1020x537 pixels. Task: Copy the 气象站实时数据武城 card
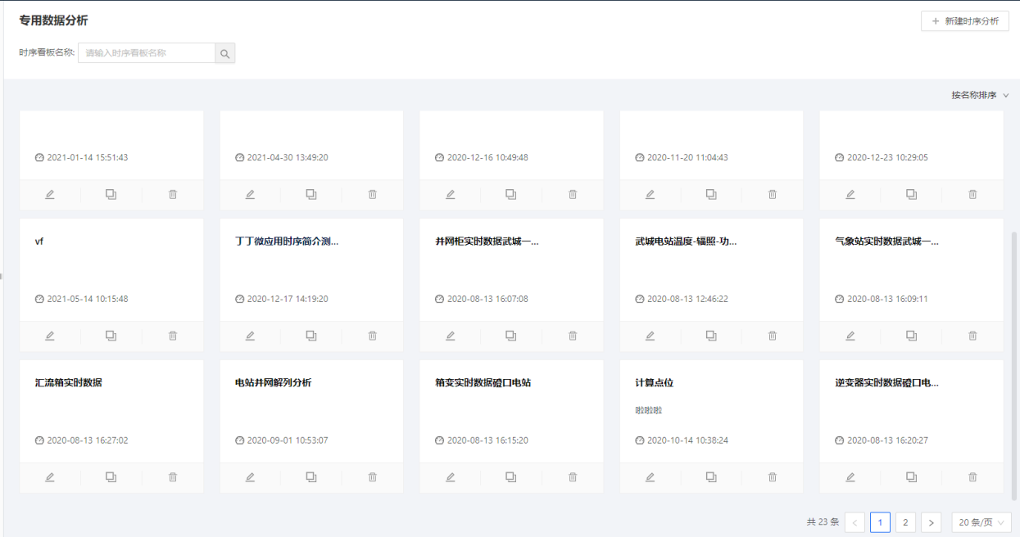click(x=911, y=336)
